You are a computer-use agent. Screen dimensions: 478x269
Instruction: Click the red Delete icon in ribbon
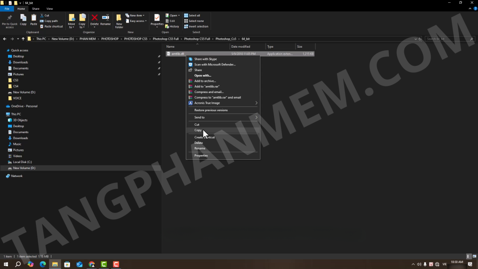[94, 19]
